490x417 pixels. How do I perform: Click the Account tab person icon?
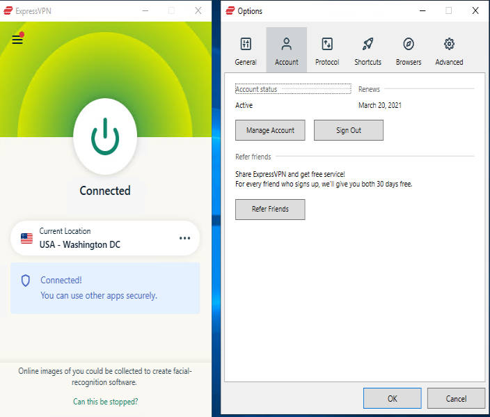[x=286, y=44]
